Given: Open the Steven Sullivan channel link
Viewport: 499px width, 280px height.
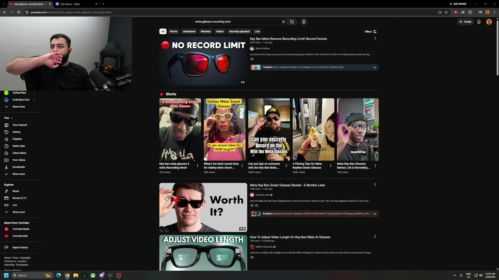Looking at the screenshot, I should (262, 49).
